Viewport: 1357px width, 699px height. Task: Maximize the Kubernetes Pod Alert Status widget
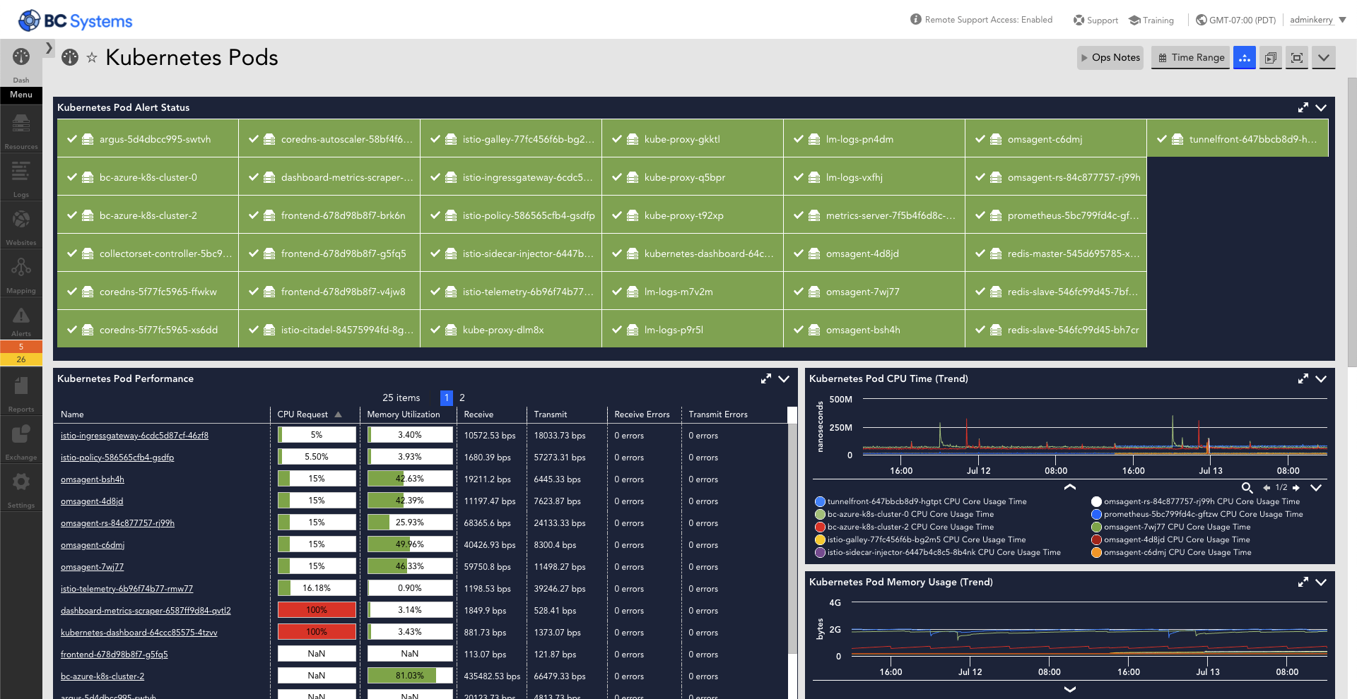pyautogui.click(x=1303, y=107)
